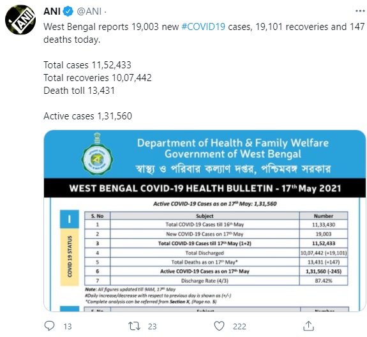Viewport: 367px width, 337px height.
Task: Click the ANI display name
Action: point(52,11)
